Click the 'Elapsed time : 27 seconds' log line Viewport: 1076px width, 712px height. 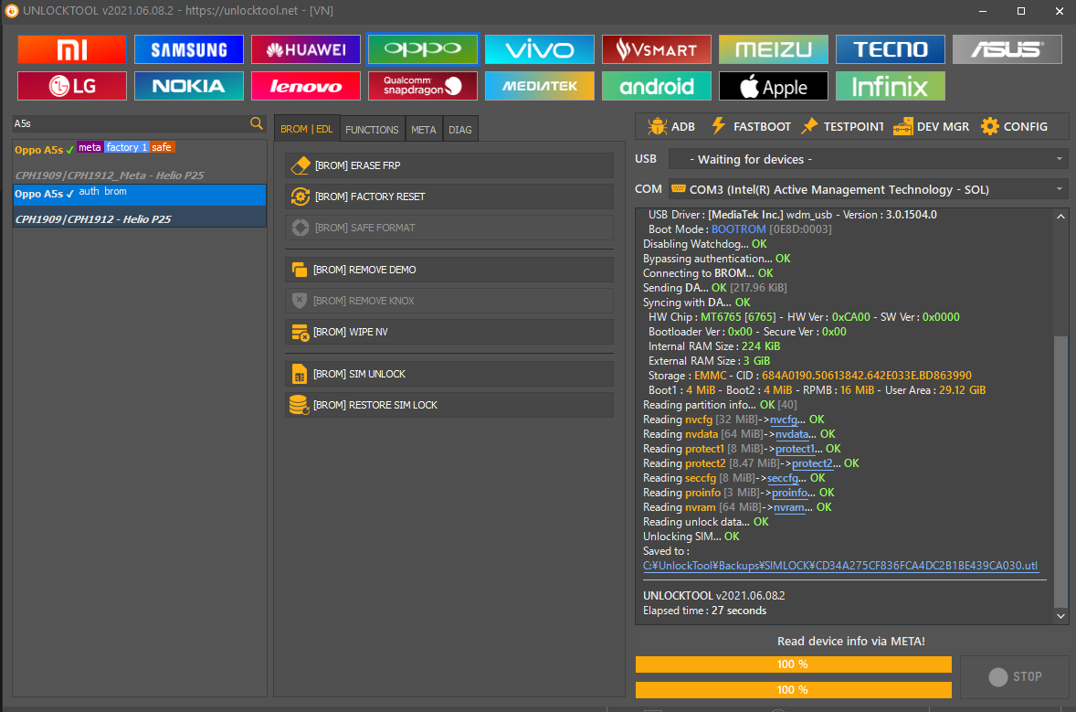click(705, 611)
